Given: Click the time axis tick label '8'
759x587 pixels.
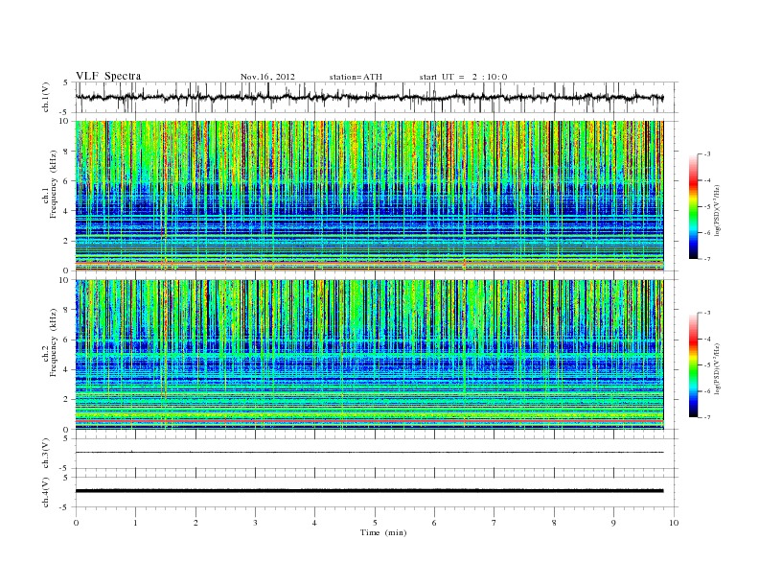Looking at the screenshot, I should [x=554, y=523].
